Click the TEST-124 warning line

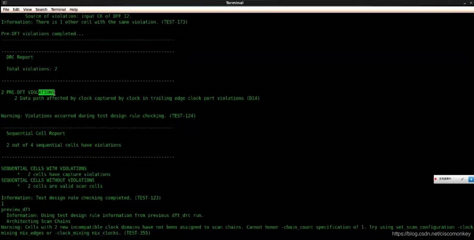98,116
